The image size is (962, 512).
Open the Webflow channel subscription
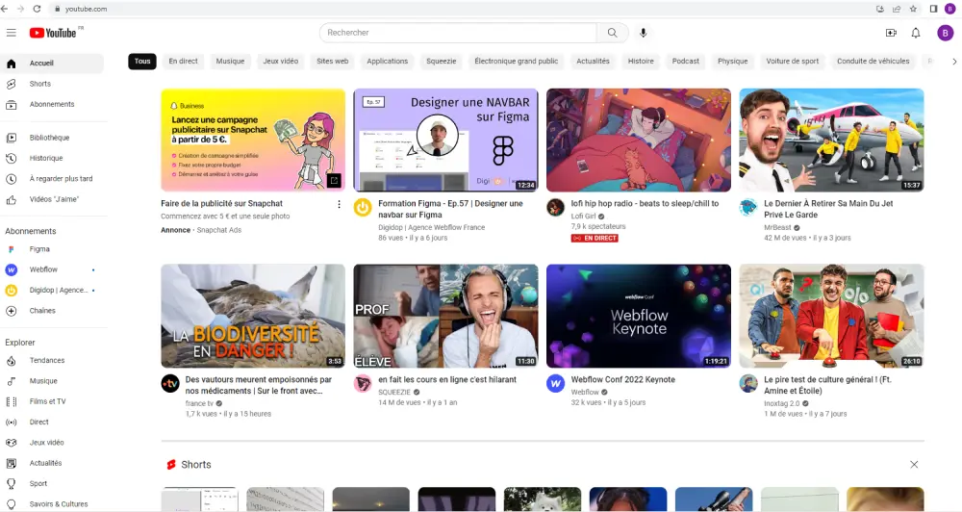tap(52, 269)
